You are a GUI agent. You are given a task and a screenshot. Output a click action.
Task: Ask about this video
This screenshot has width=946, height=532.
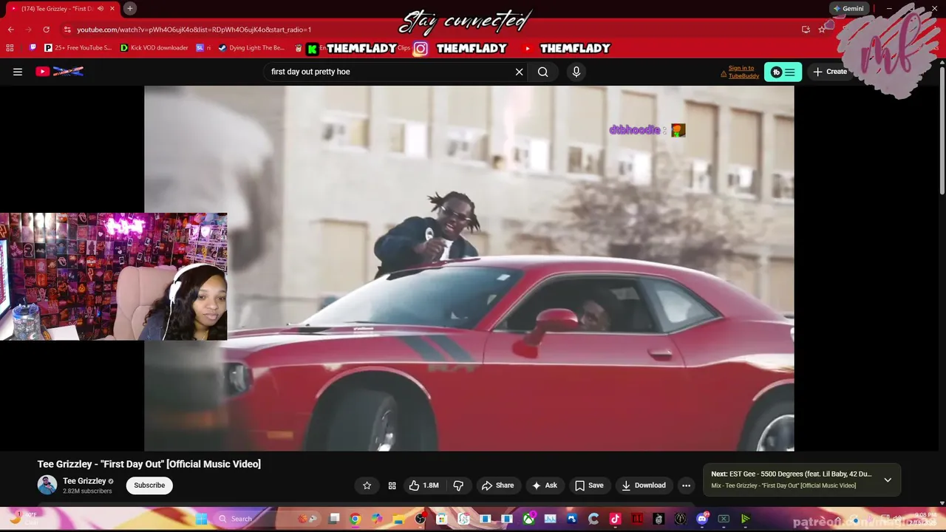pos(544,485)
